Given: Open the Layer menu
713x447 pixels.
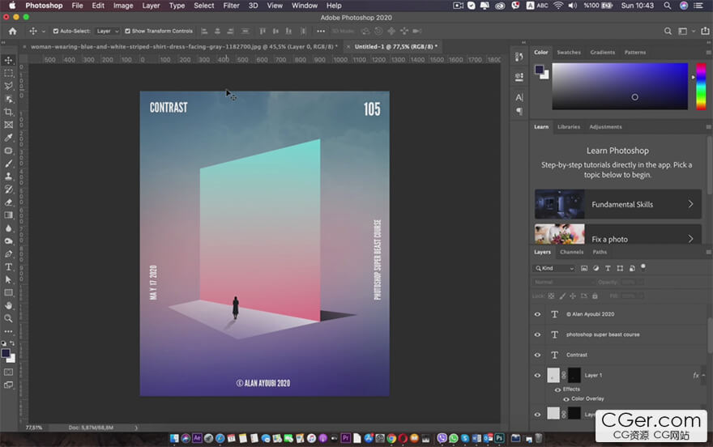Looking at the screenshot, I should coord(151,6).
